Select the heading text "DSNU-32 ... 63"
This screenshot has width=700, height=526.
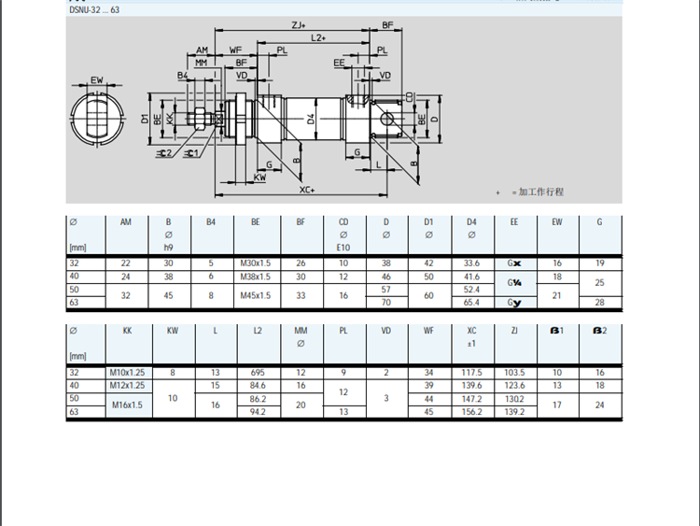coord(94,10)
